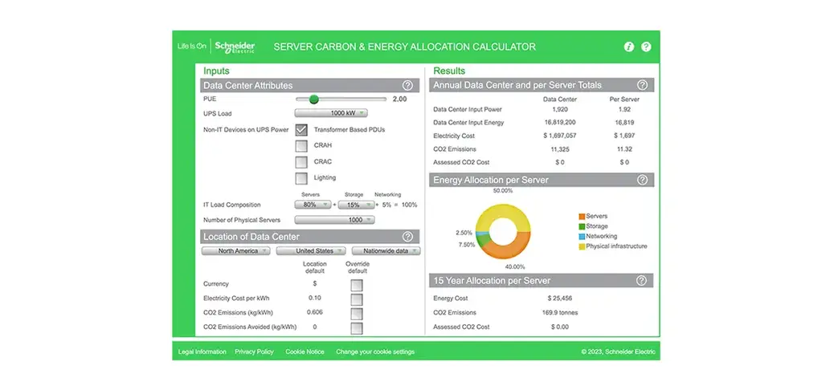Open the Nationwide data dropdown

[386, 251]
